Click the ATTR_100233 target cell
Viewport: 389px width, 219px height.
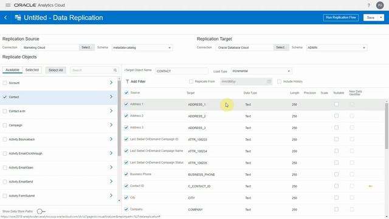click(x=198, y=139)
